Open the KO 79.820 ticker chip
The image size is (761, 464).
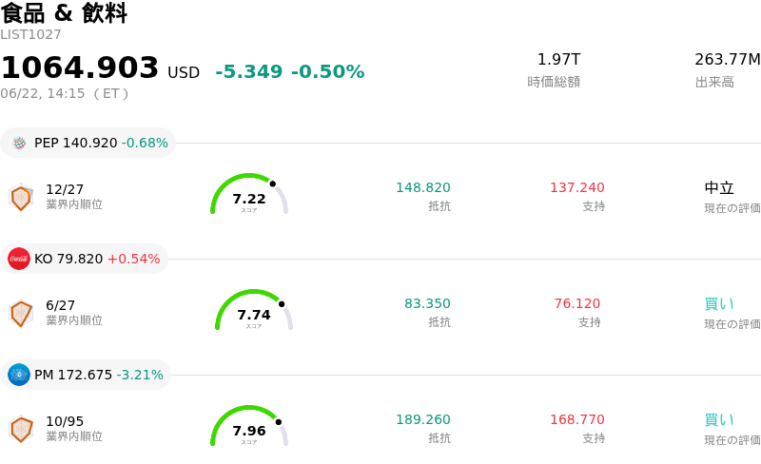[84, 259]
